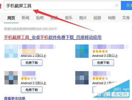Clear the search box with the X icon

pos(117,6)
